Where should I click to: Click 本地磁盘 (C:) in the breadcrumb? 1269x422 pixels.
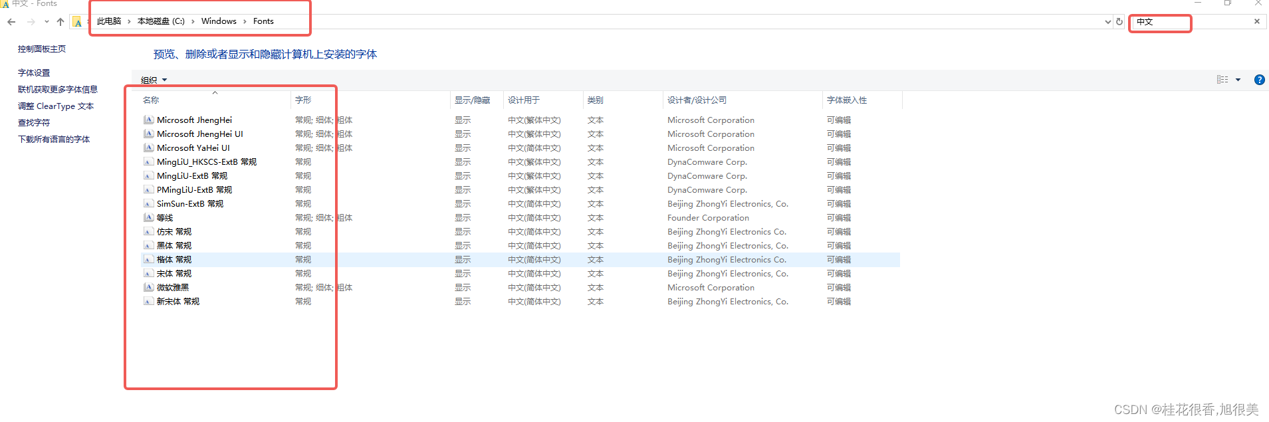click(161, 21)
